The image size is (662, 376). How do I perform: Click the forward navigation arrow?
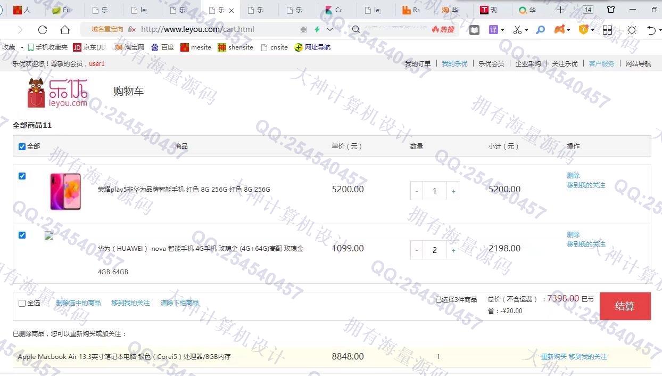coord(20,30)
